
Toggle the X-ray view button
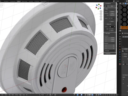point(85,95)
